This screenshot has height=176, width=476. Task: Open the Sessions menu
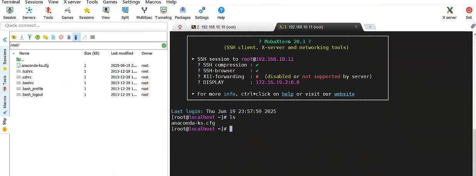(x=34, y=2)
